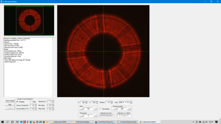Screen dimensions: 221x124
Task: Click the Save Image button
Action: (10, 101)
